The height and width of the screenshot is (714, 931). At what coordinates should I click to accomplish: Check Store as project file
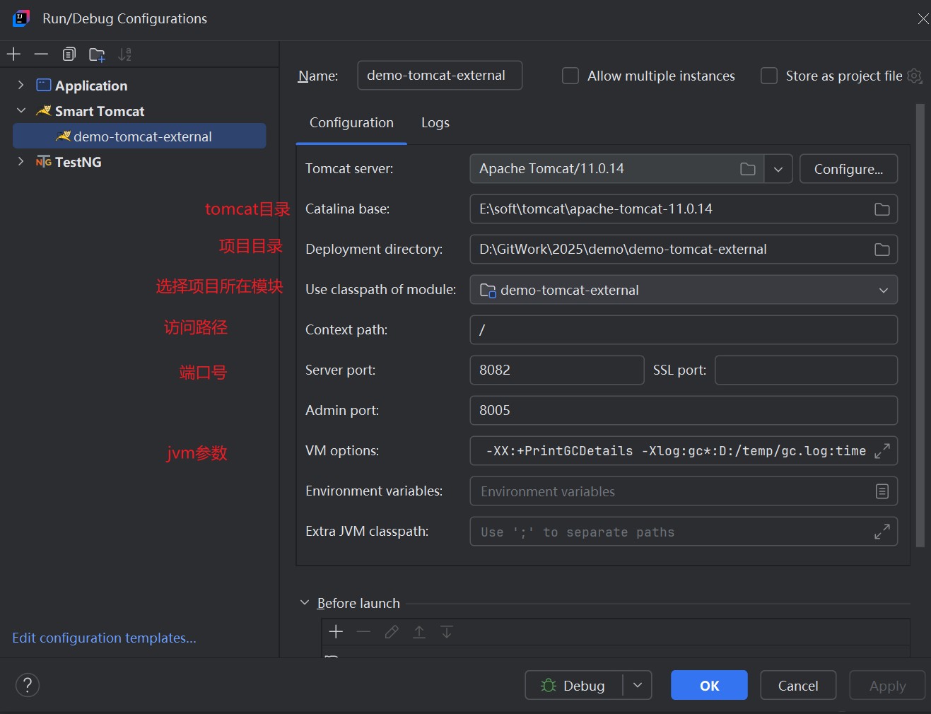point(769,76)
